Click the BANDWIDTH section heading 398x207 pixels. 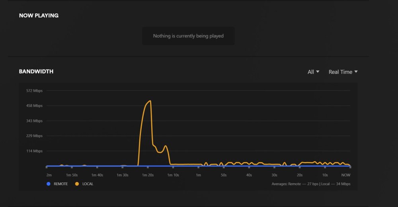pos(36,72)
